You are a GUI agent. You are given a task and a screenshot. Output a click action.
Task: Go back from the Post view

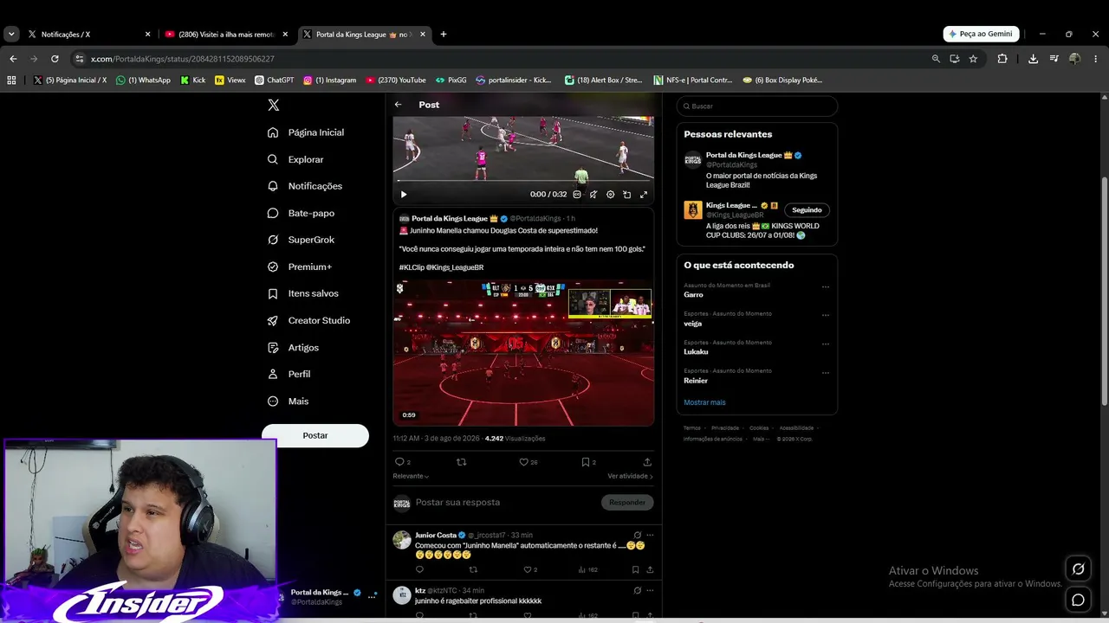tap(399, 105)
